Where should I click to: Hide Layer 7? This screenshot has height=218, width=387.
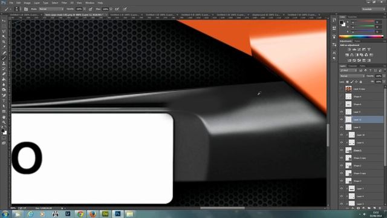[x=342, y=188]
